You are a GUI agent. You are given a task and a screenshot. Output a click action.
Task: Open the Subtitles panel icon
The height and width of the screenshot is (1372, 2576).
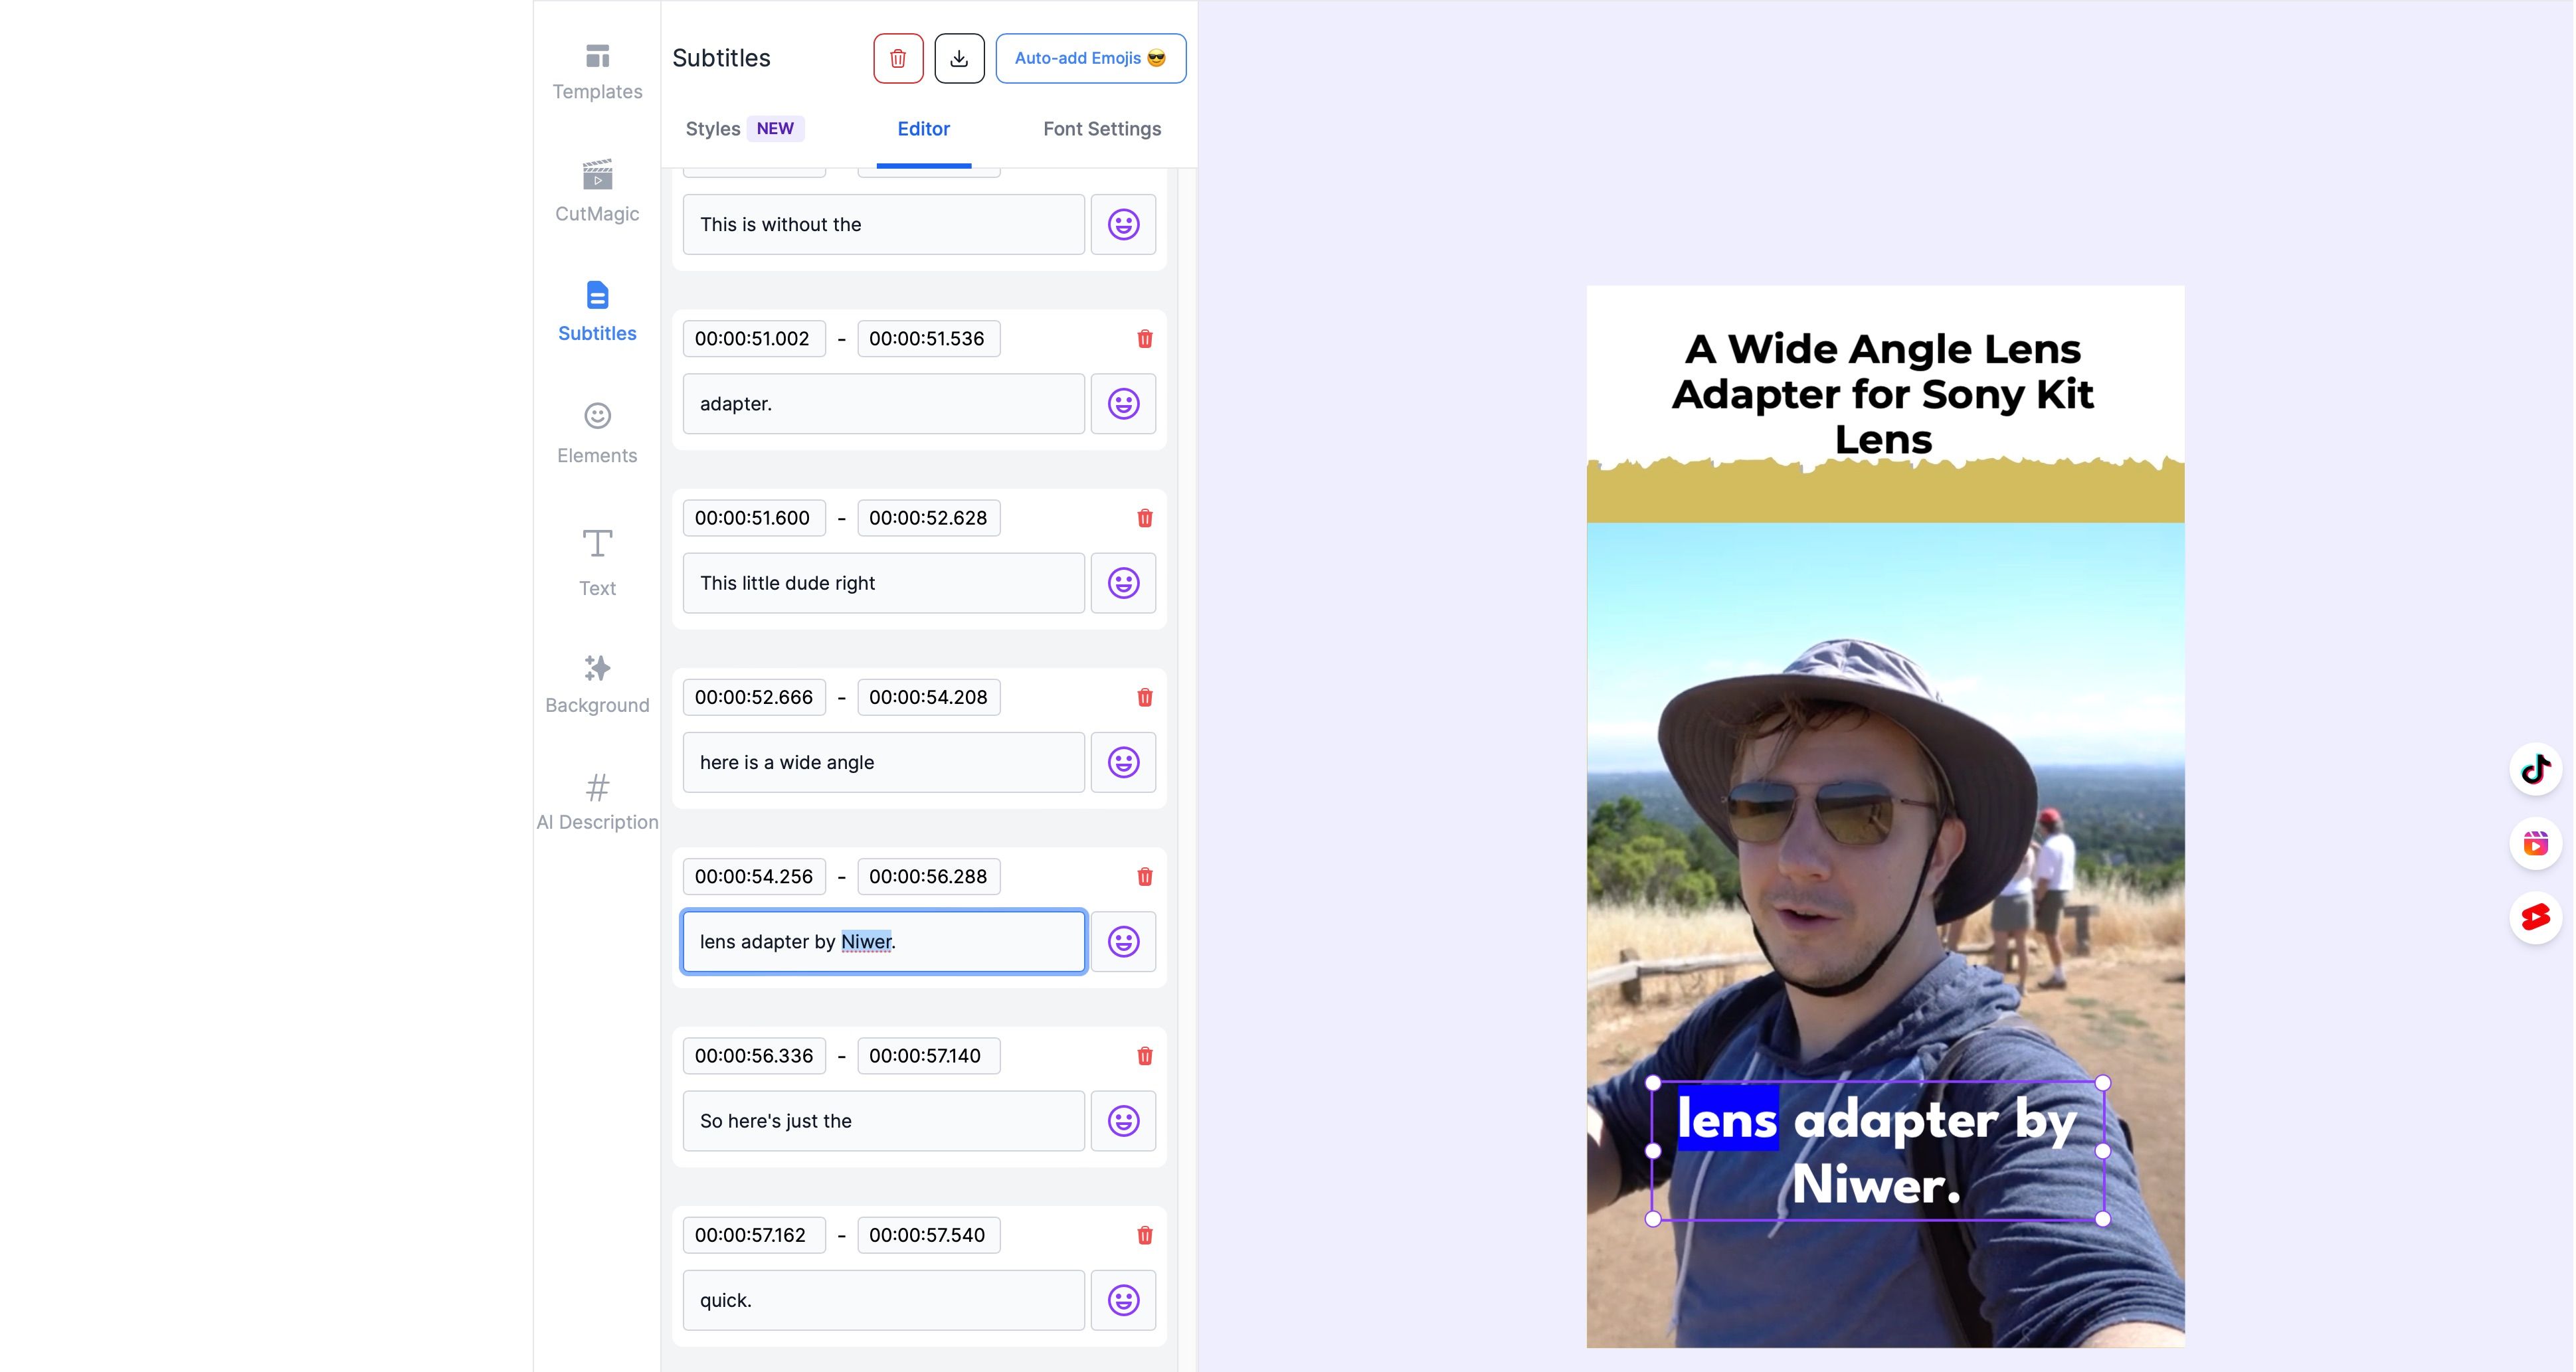click(597, 310)
